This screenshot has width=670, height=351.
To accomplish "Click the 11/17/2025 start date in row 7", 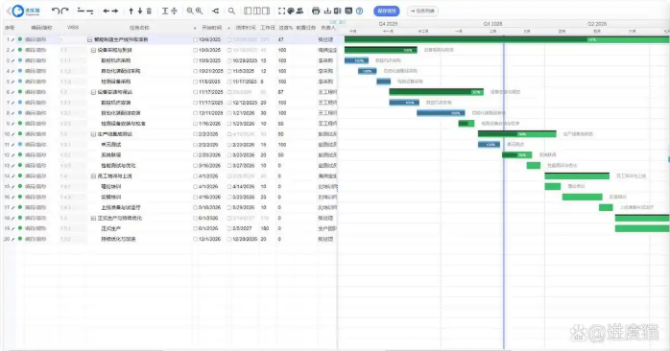I will (210, 103).
